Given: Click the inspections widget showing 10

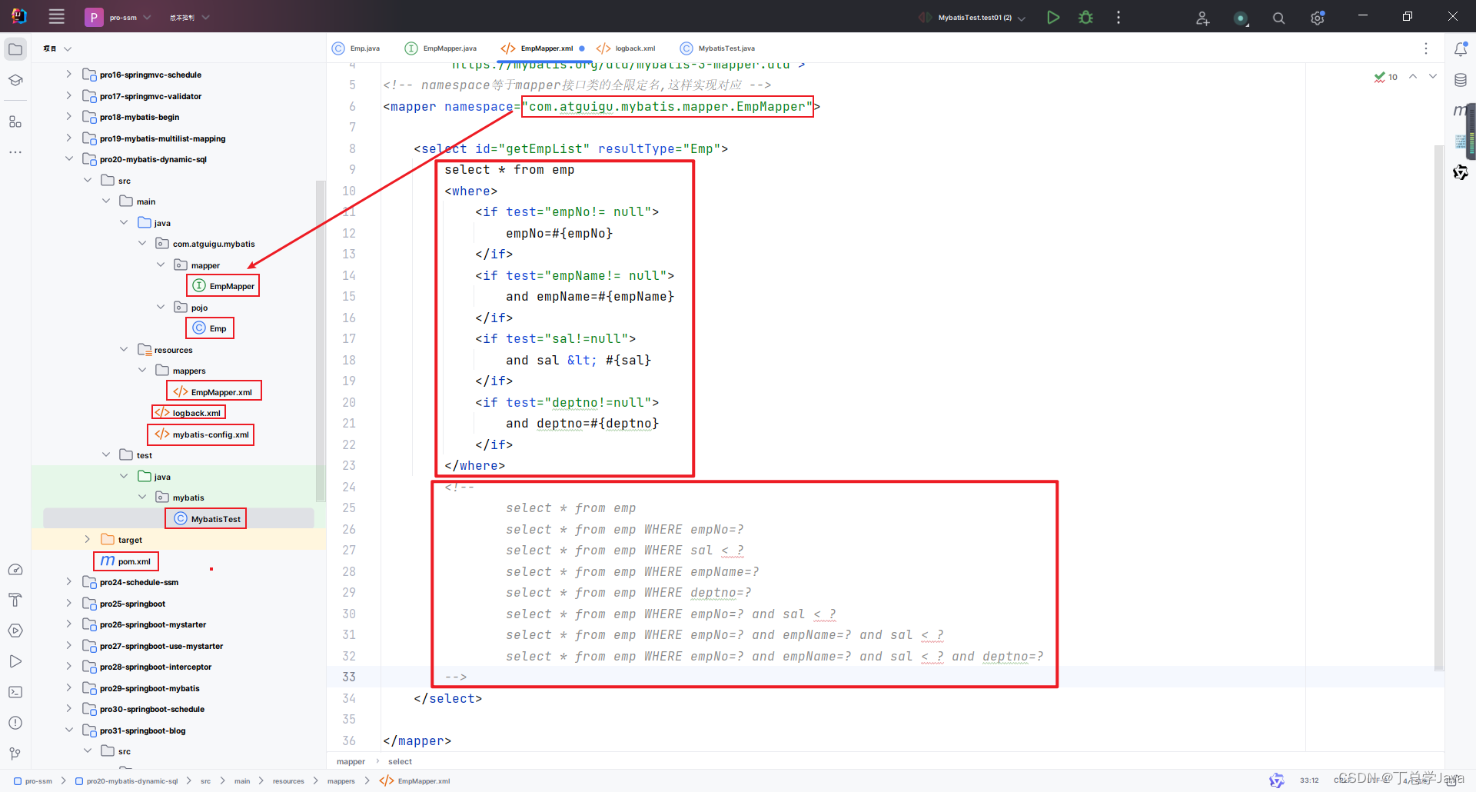Looking at the screenshot, I should 1386,77.
